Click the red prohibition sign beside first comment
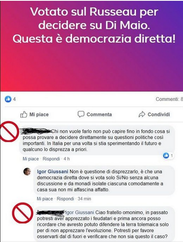 (x=9, y=131)
